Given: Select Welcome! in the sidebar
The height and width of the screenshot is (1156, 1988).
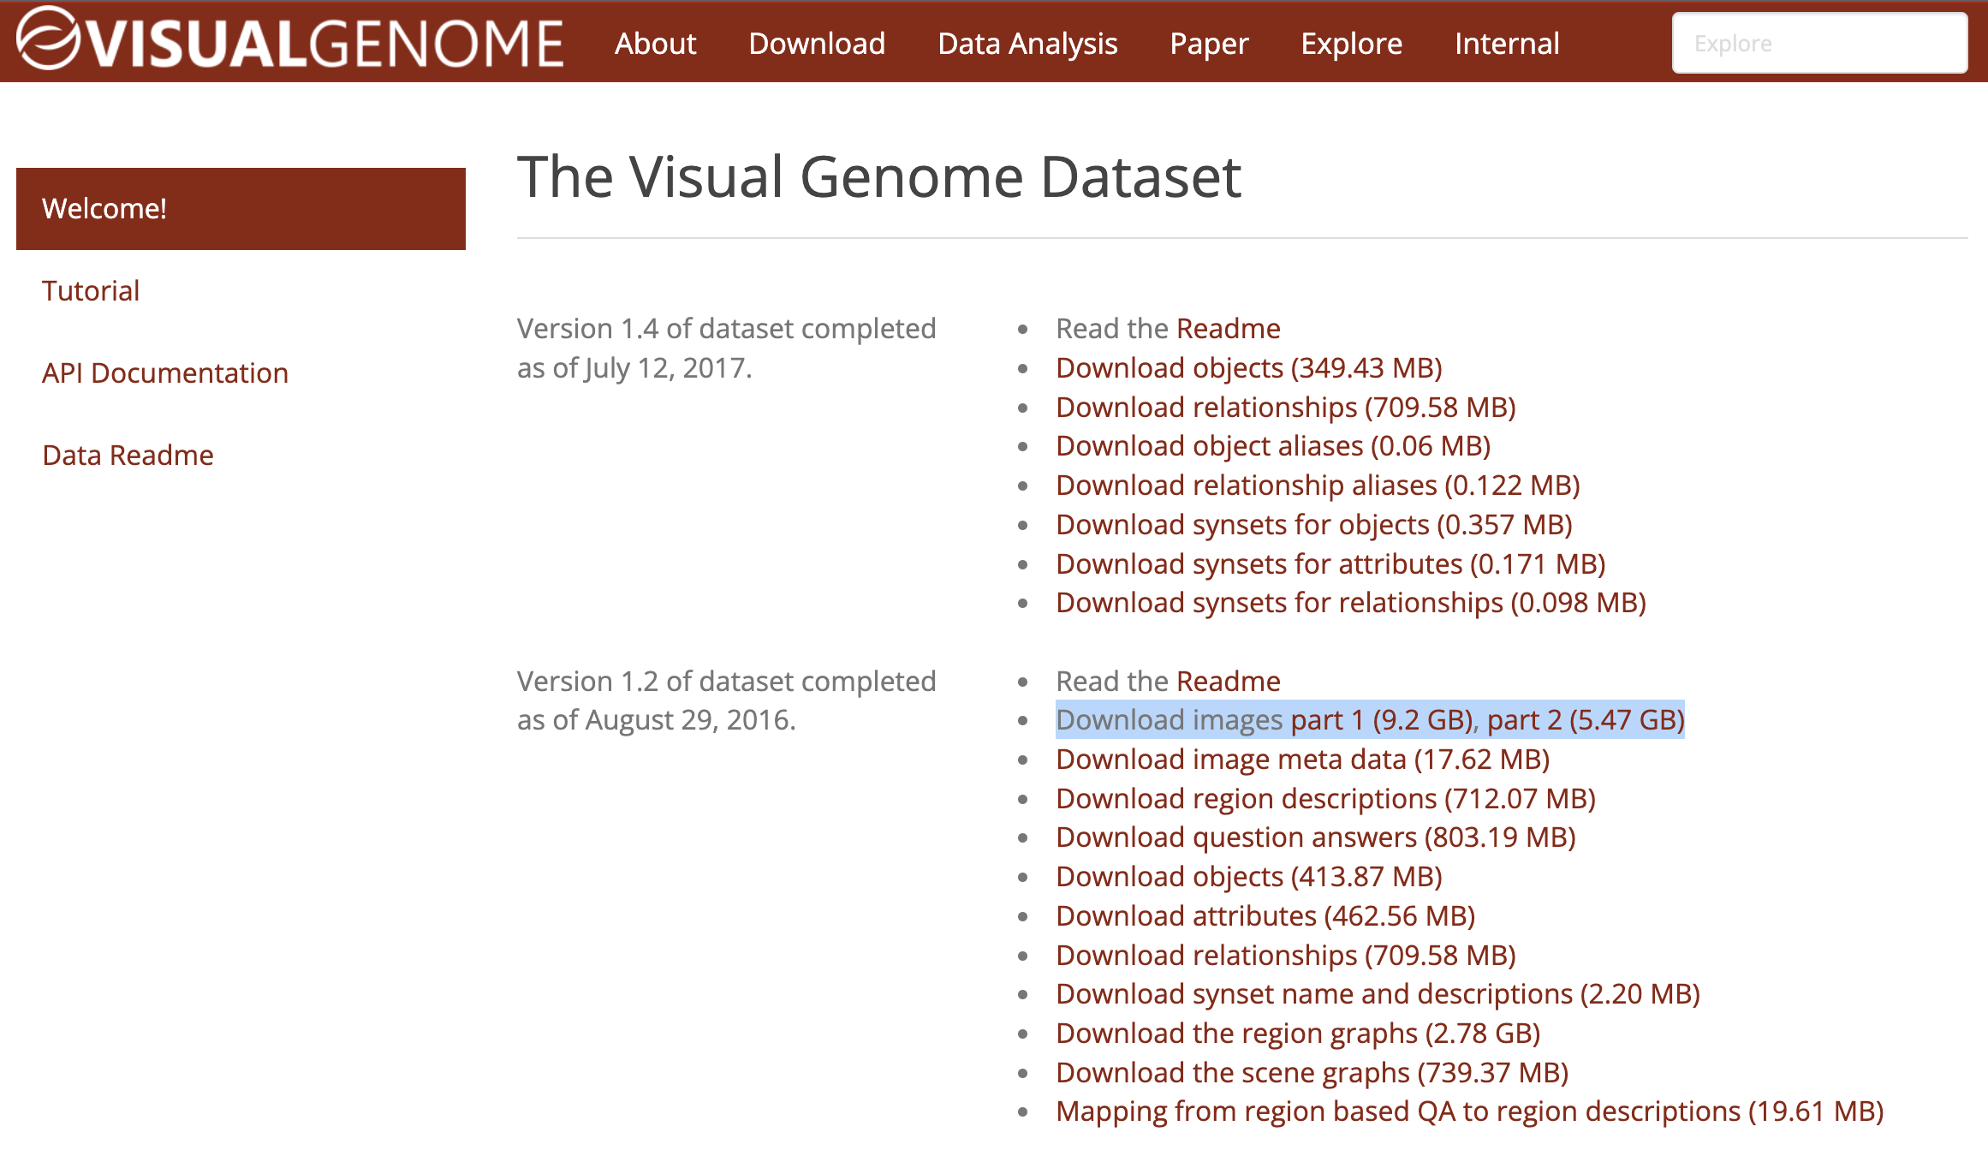Looking at the screenshot, I should click(104, 208).
